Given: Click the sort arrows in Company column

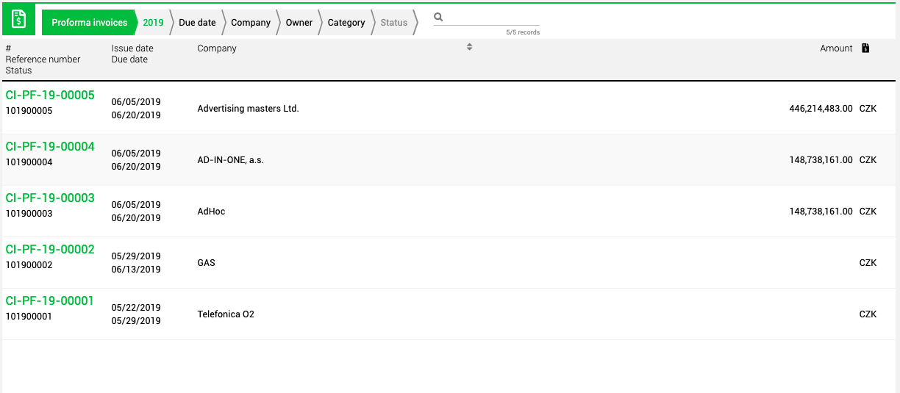Looking at the screenshot, I should [469, 47].
